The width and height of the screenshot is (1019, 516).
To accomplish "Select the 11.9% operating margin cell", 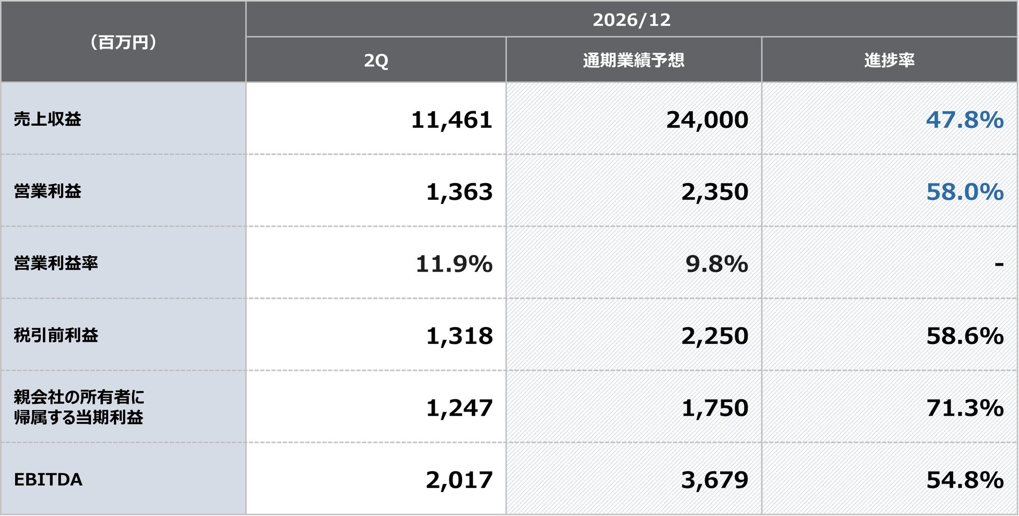I will pyautogui.click(x=376, y=263).
